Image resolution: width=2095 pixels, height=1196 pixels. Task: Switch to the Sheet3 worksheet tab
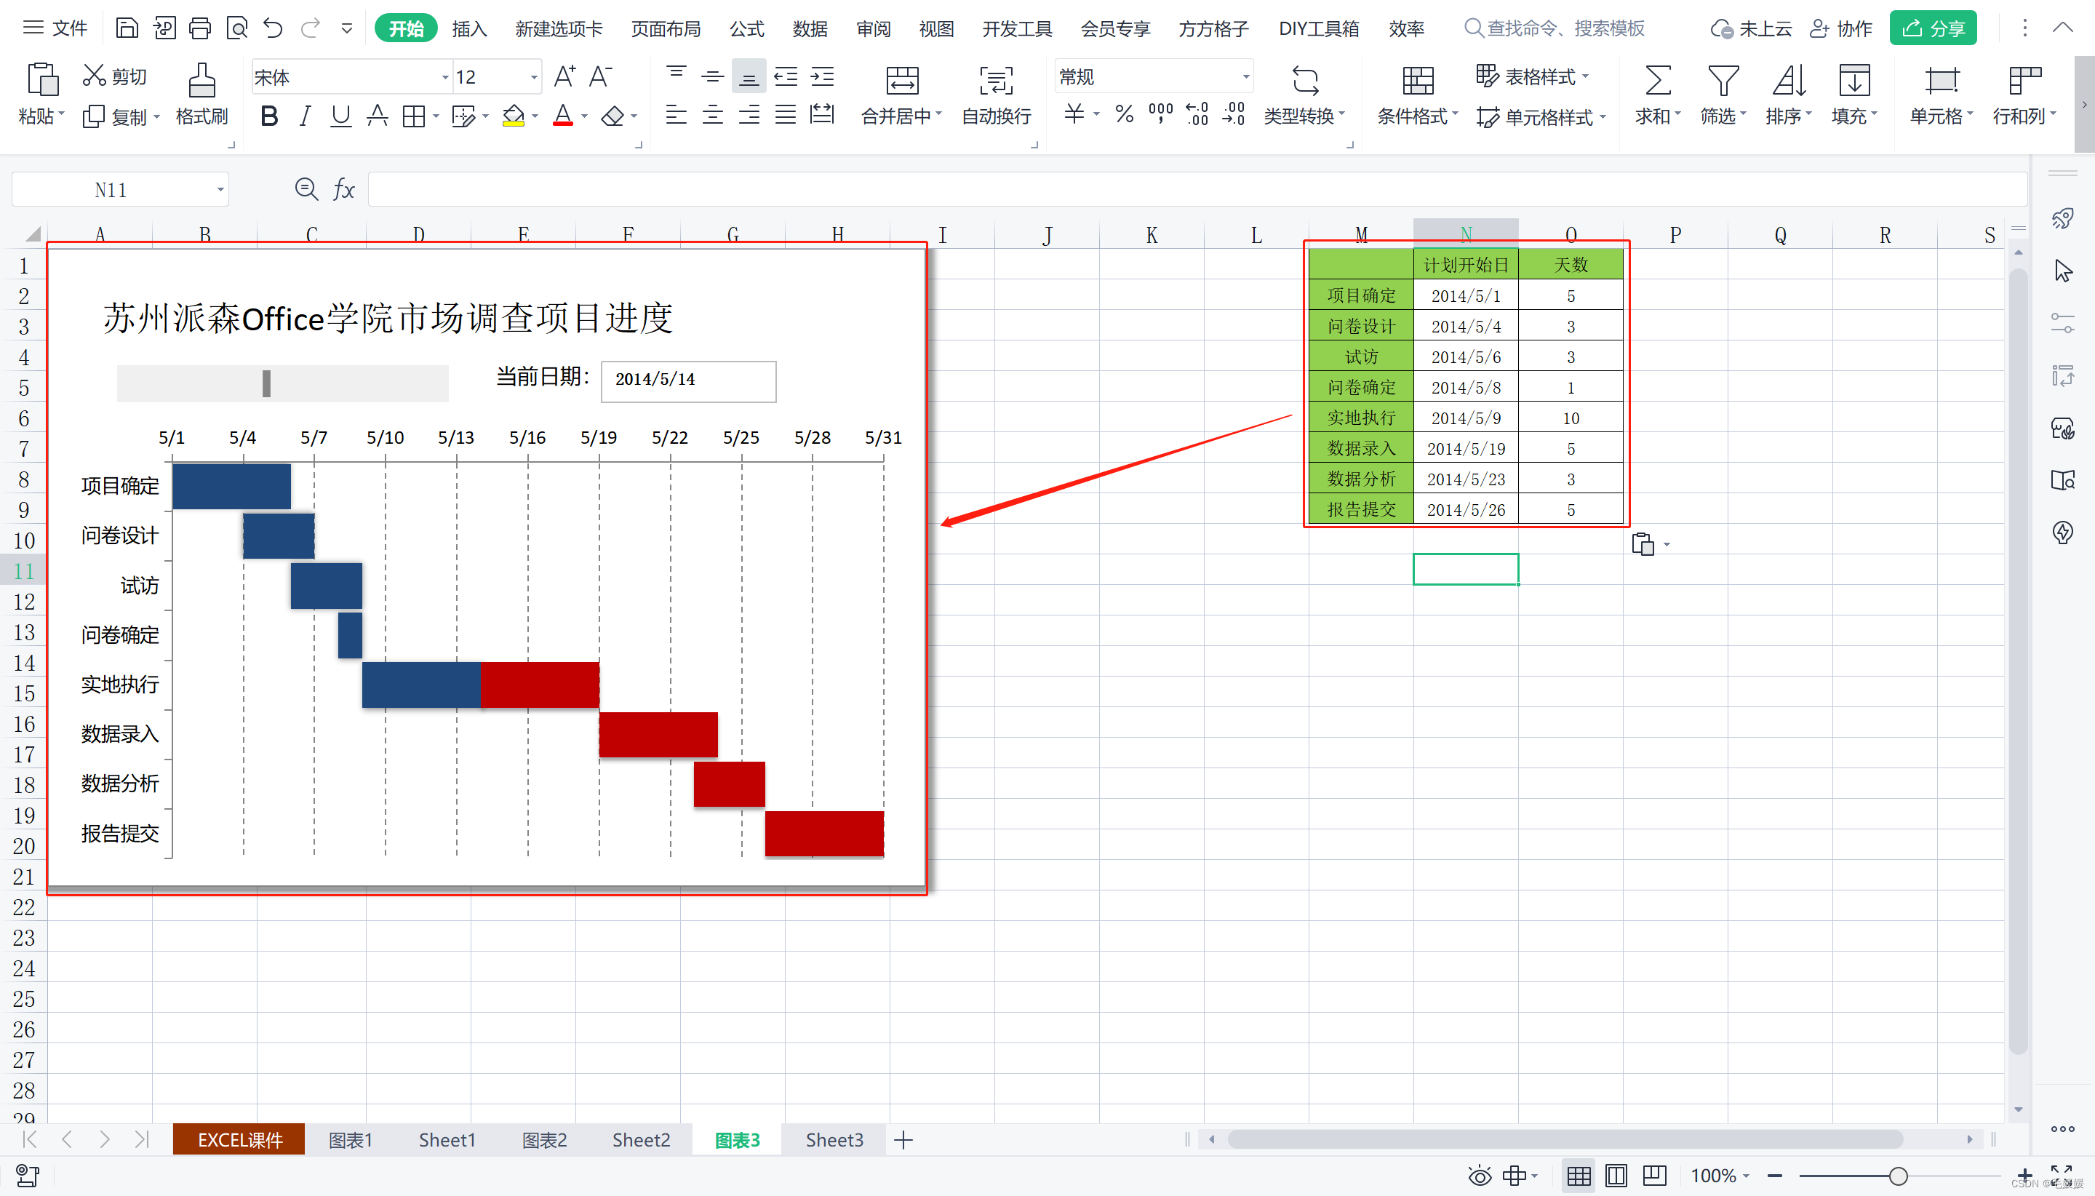[834, 1140]
